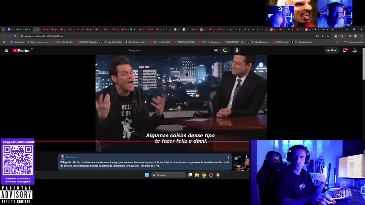Open the Illuminati Wikipedia link

tap(72, 157)
